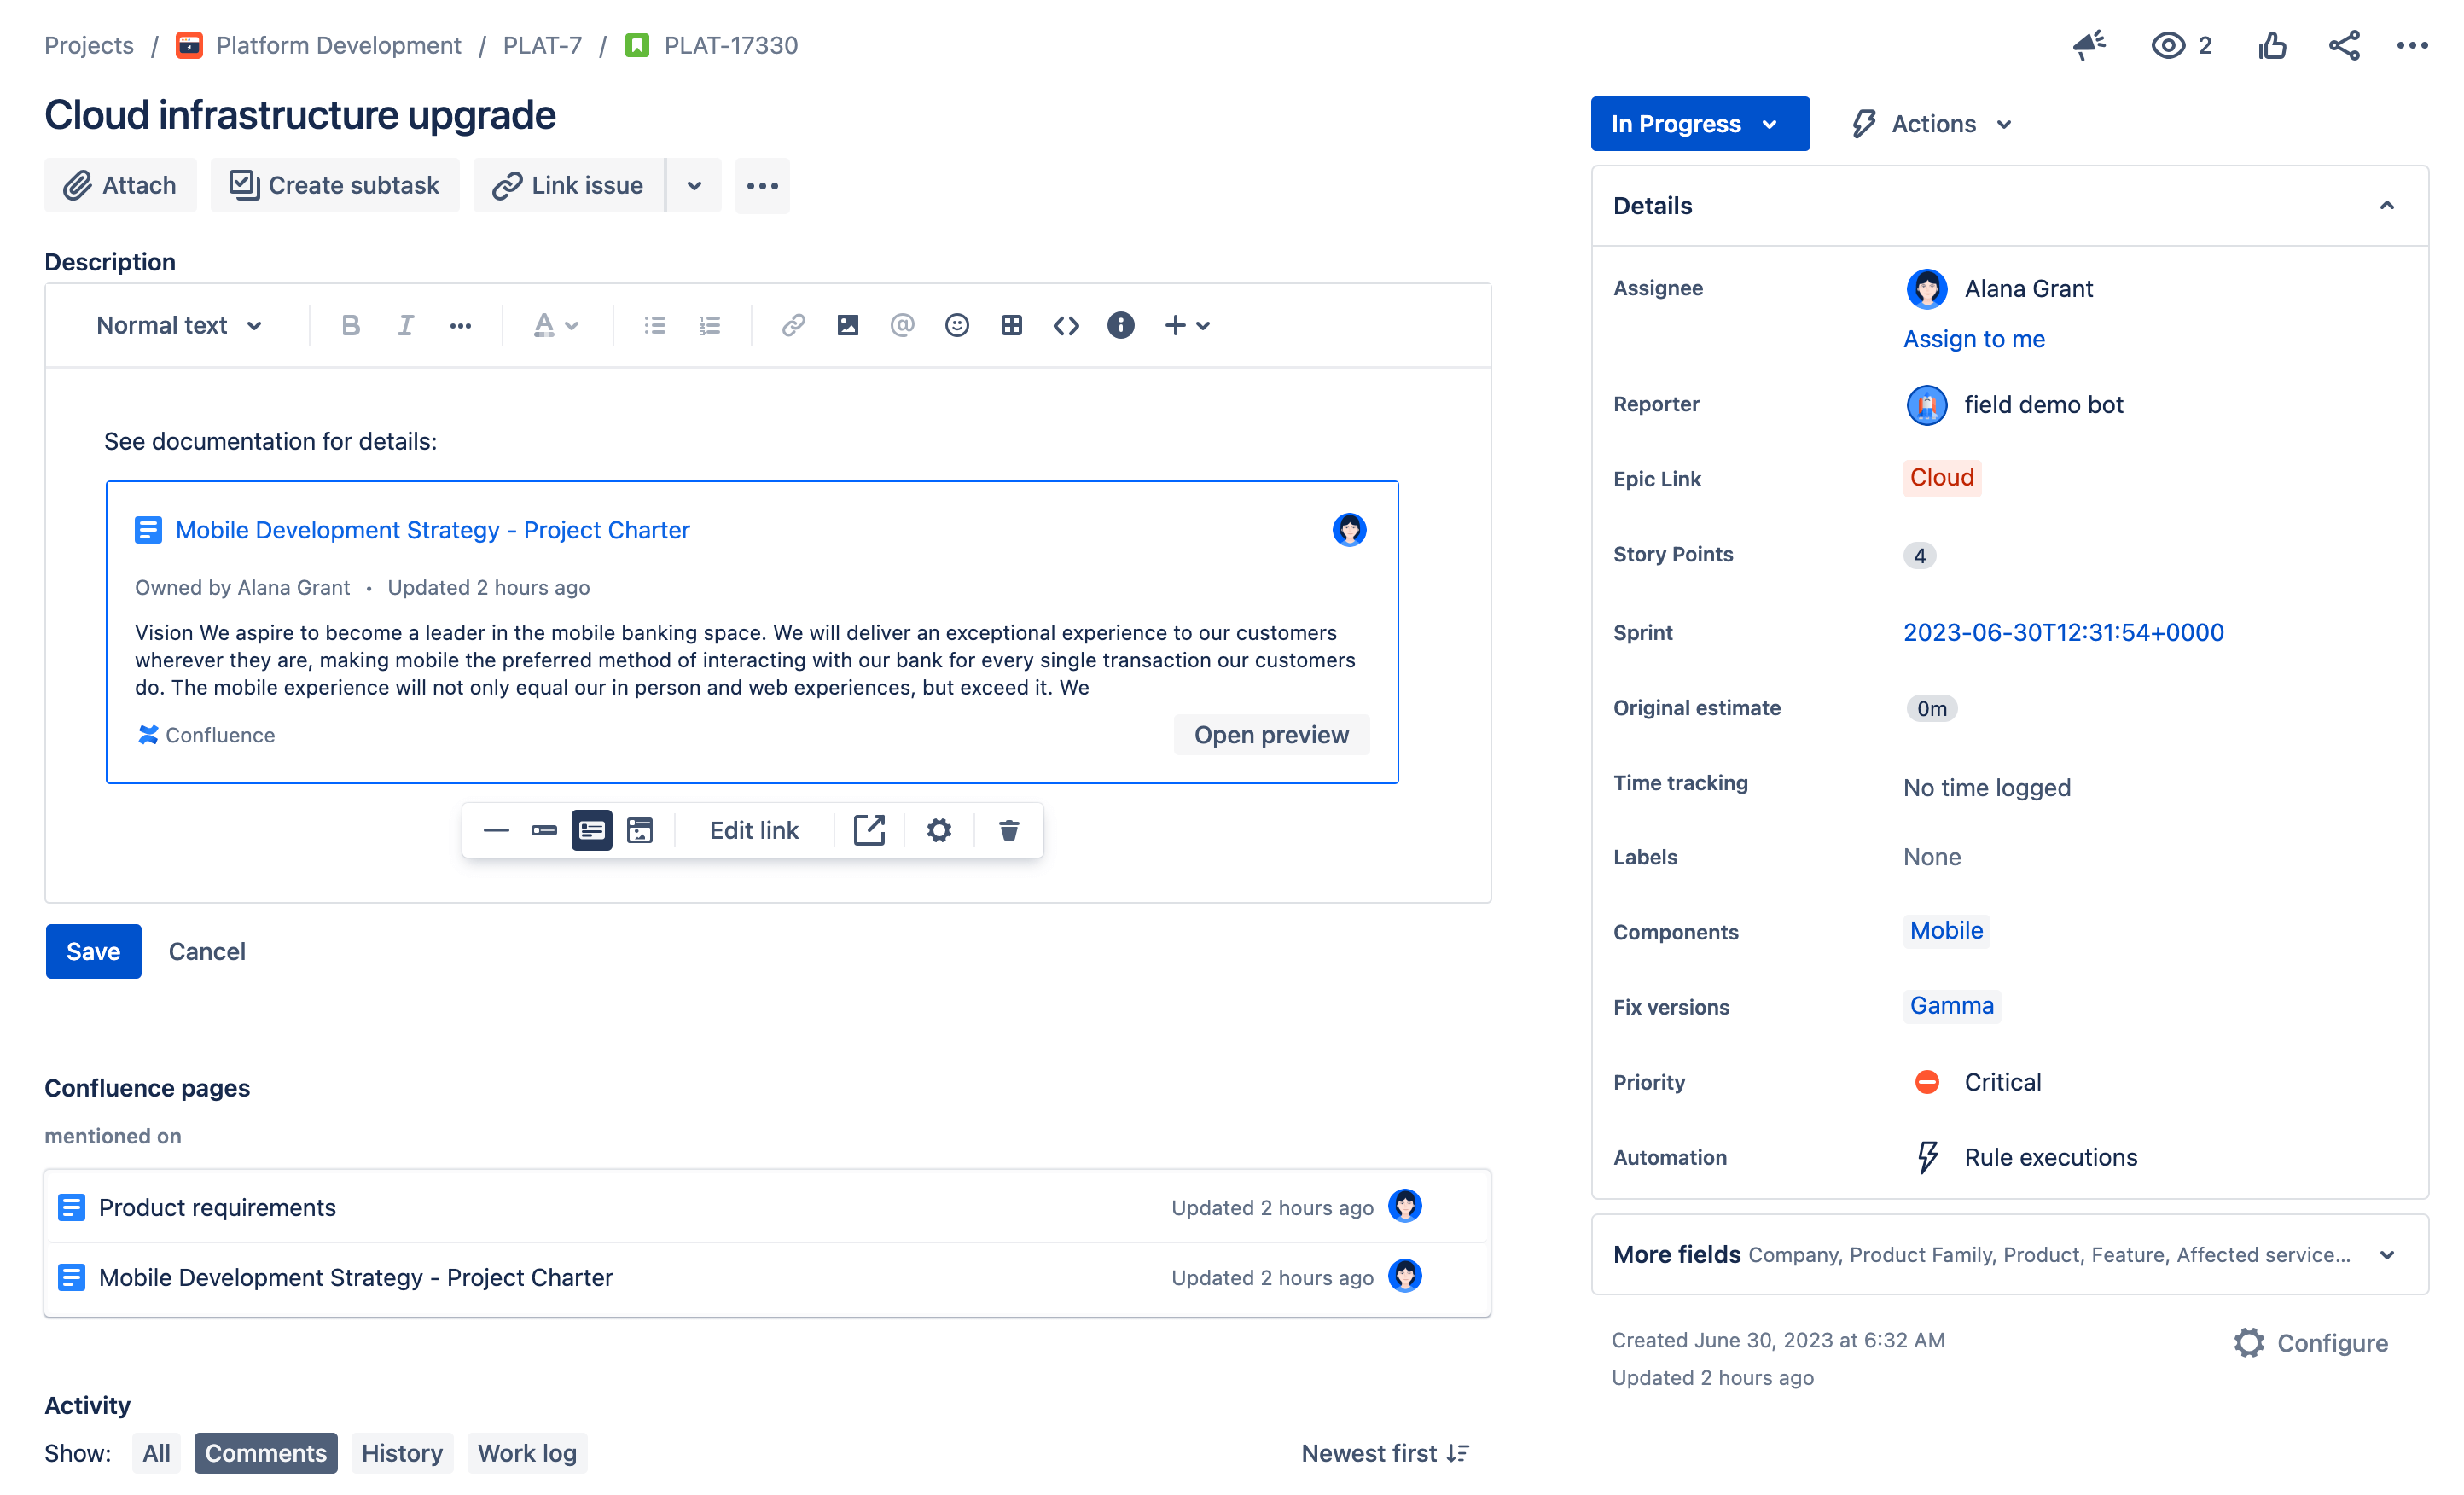Toggle Newest first sort order
This screenshot has height=1495, width=2464.
click(1385, 1452)
